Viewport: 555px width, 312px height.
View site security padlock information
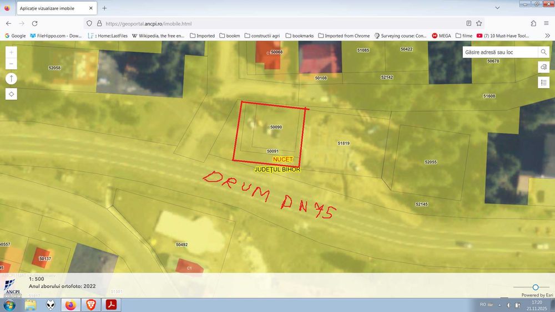(99, 23)
